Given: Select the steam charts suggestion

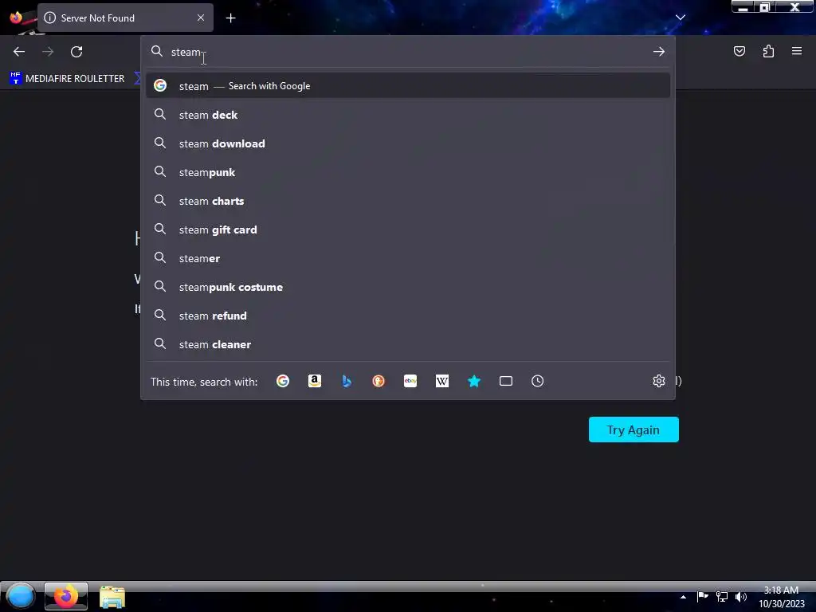Looking at the screenshot, I should (x=408, y=201).
